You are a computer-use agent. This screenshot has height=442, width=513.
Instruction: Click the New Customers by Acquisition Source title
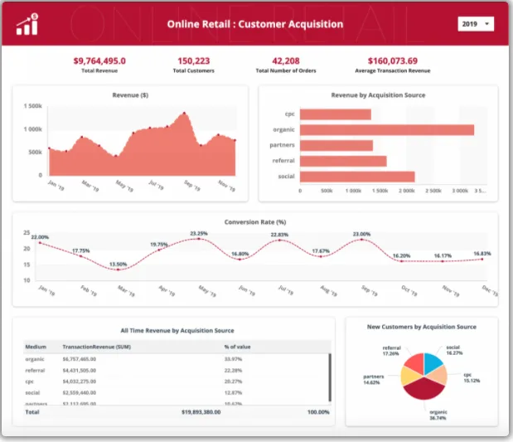pos(422,327)
